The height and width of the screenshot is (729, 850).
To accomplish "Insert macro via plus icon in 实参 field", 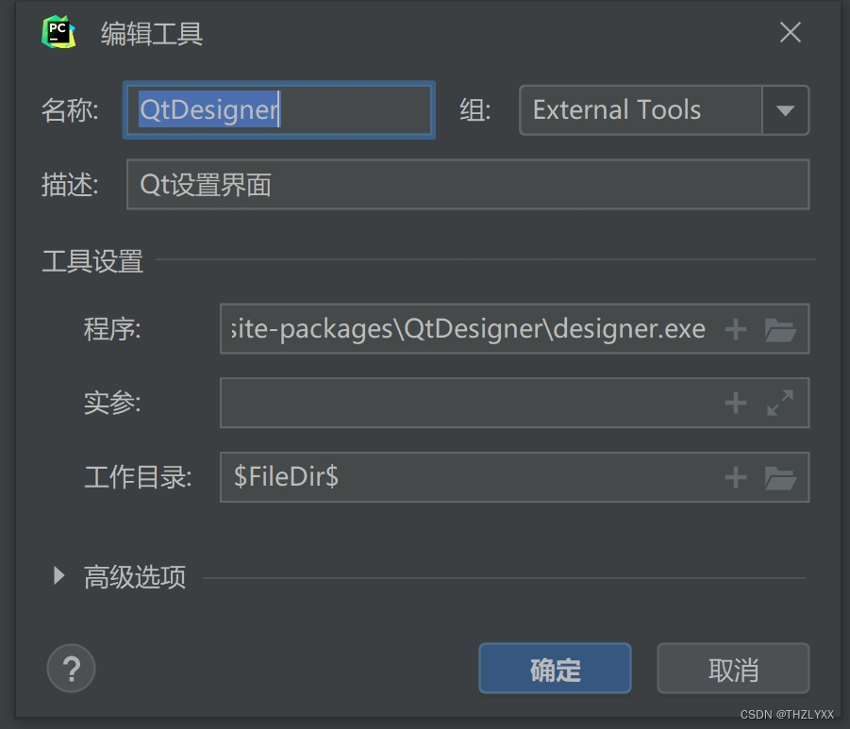I will (736, 403).
